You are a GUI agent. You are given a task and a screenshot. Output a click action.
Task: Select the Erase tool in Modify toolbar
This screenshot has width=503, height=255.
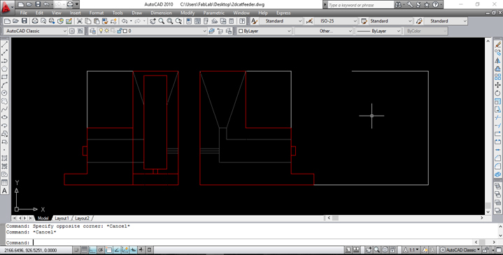(x=497, y=44)
